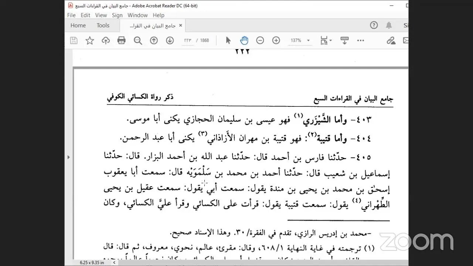Expand the left navigation pane arrow

[x=68, y=157]
